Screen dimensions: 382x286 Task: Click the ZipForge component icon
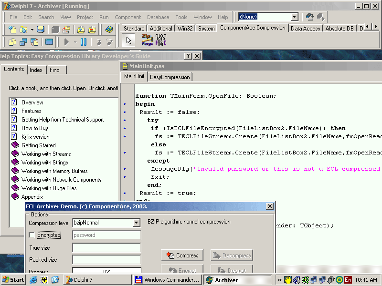tap(148, 41)
